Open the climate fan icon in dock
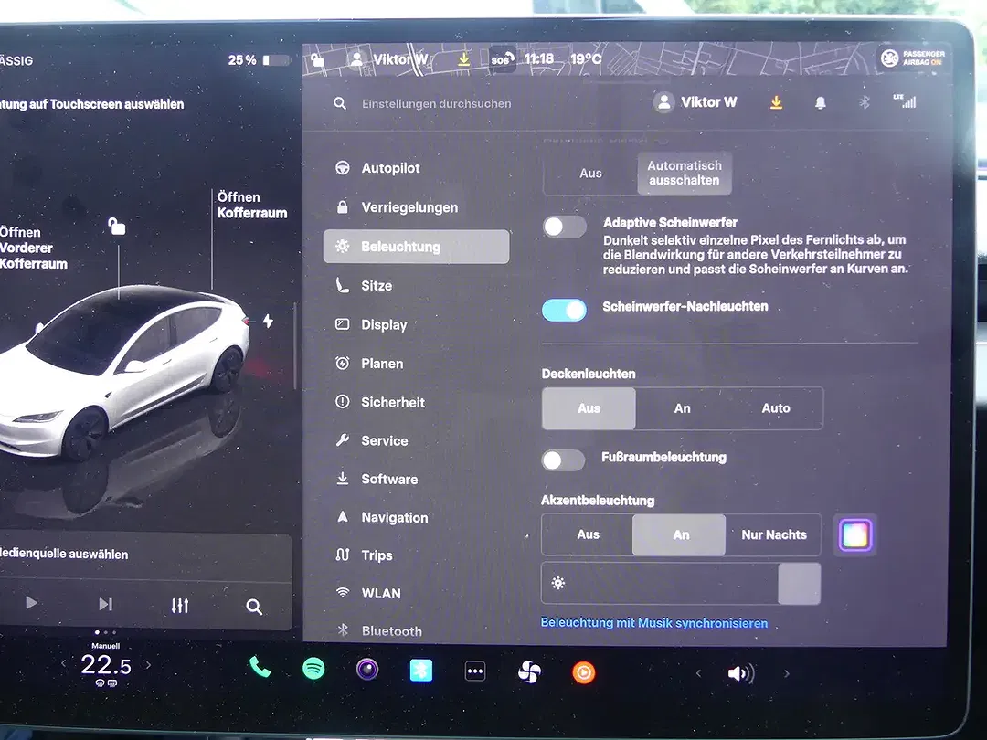 (529, 672)
